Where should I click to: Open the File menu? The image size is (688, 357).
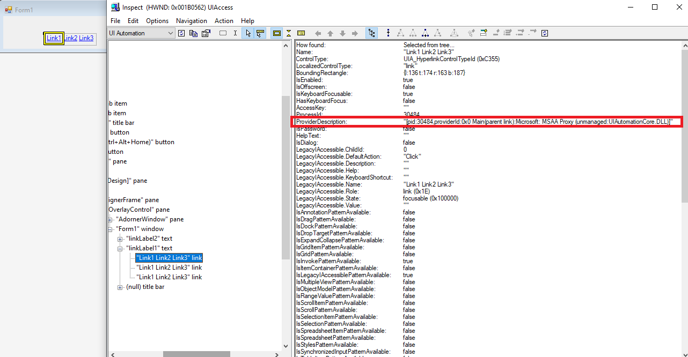tap(115, 21)
